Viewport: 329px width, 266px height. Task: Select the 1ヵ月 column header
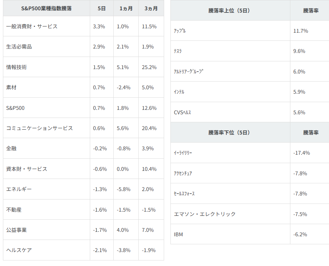point(126,8)
